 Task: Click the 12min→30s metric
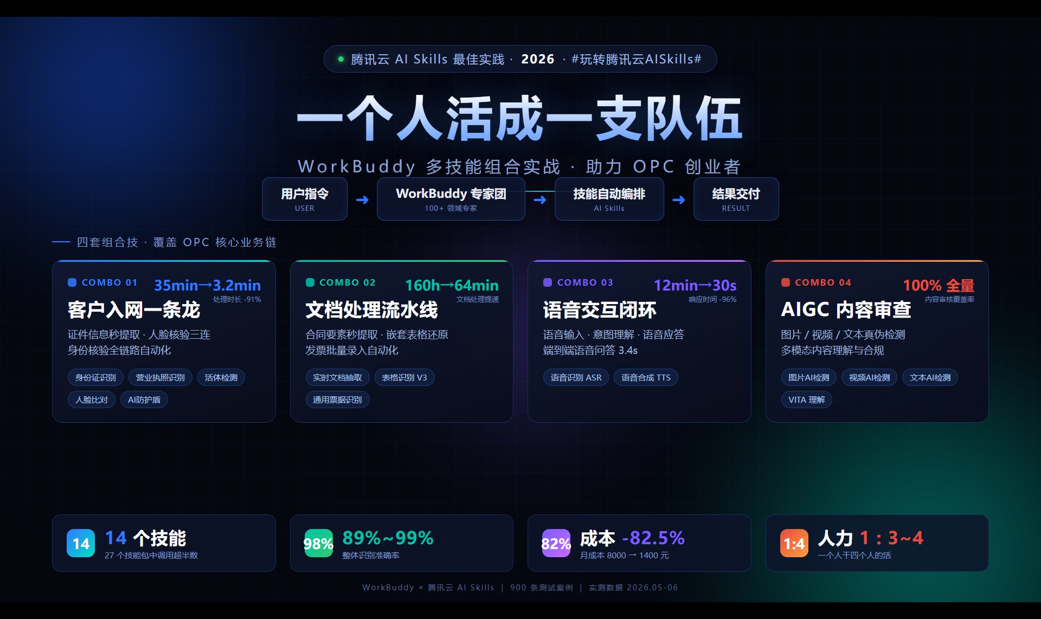point(695,285)
